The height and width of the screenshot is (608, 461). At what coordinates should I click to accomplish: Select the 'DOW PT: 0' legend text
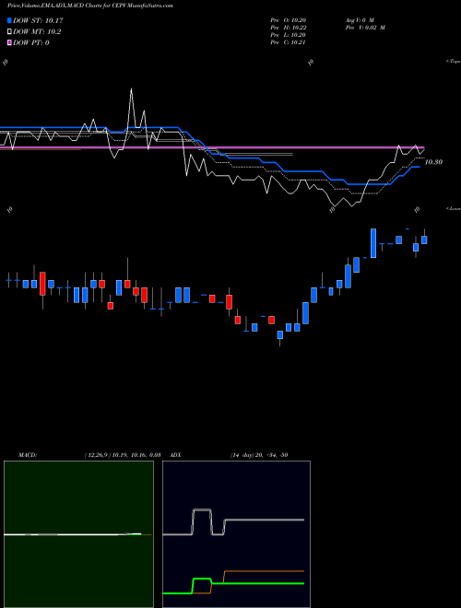point(31,42)
